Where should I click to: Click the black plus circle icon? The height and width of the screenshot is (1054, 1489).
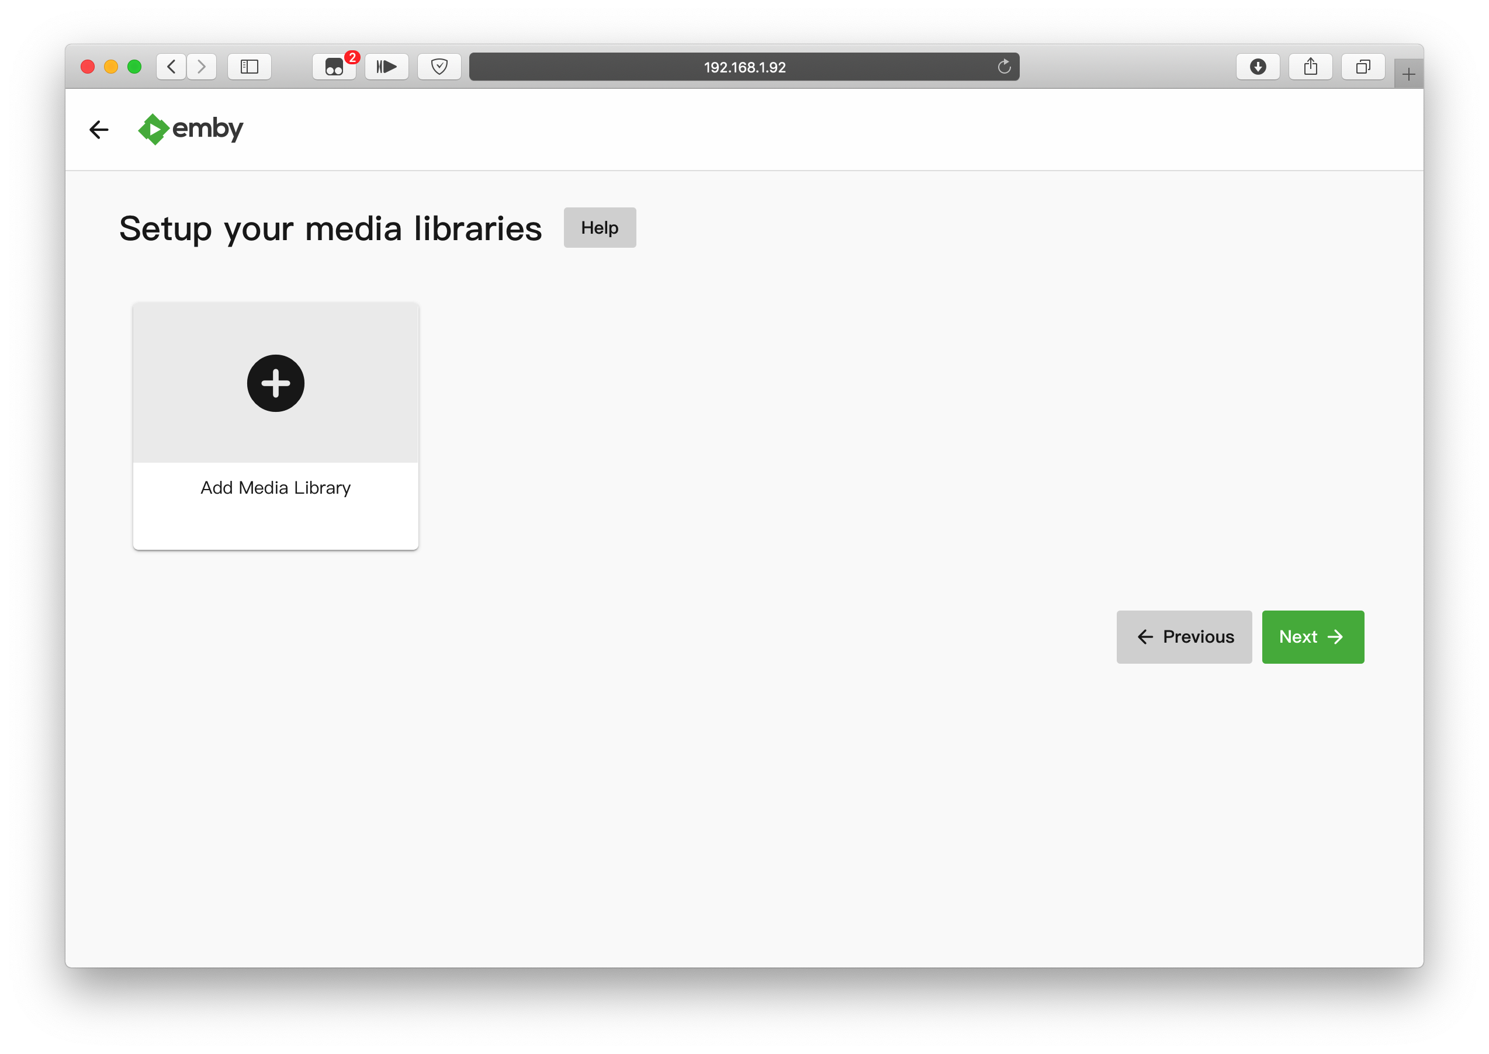click(275, 383)
